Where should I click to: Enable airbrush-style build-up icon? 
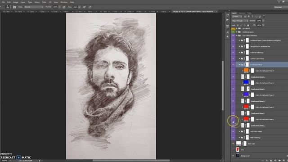click(84, 7)
